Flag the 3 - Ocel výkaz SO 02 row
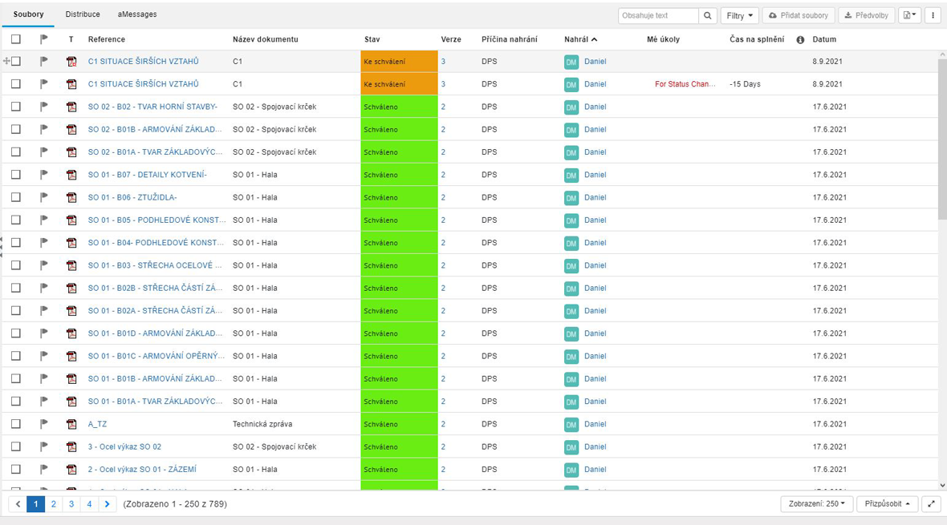 43,446
